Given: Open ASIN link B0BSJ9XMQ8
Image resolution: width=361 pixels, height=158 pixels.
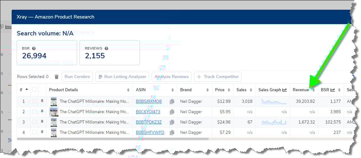Looking at the screenshot, I should [149, 101].
